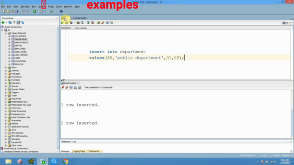294x165 pixels.
Task: Collapse the Tables (Filtered) node
Action: 6,33
